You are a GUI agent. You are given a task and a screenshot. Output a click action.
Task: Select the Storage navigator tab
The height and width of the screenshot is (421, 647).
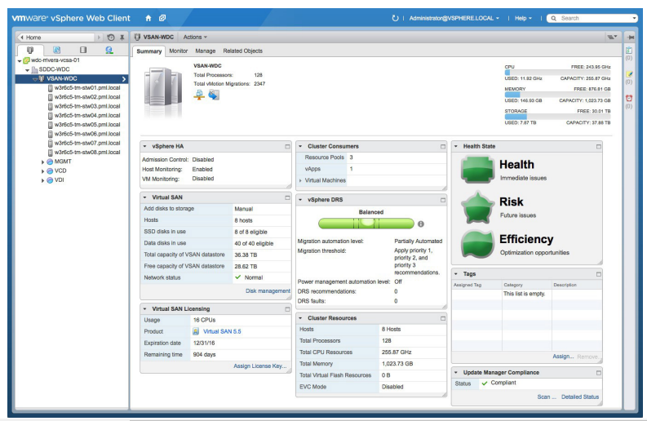(83, 50)
